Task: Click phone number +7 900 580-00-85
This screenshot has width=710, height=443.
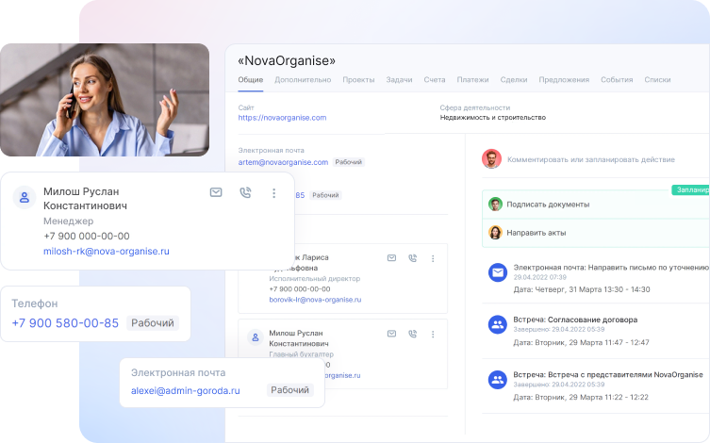Action: point(65,323)
